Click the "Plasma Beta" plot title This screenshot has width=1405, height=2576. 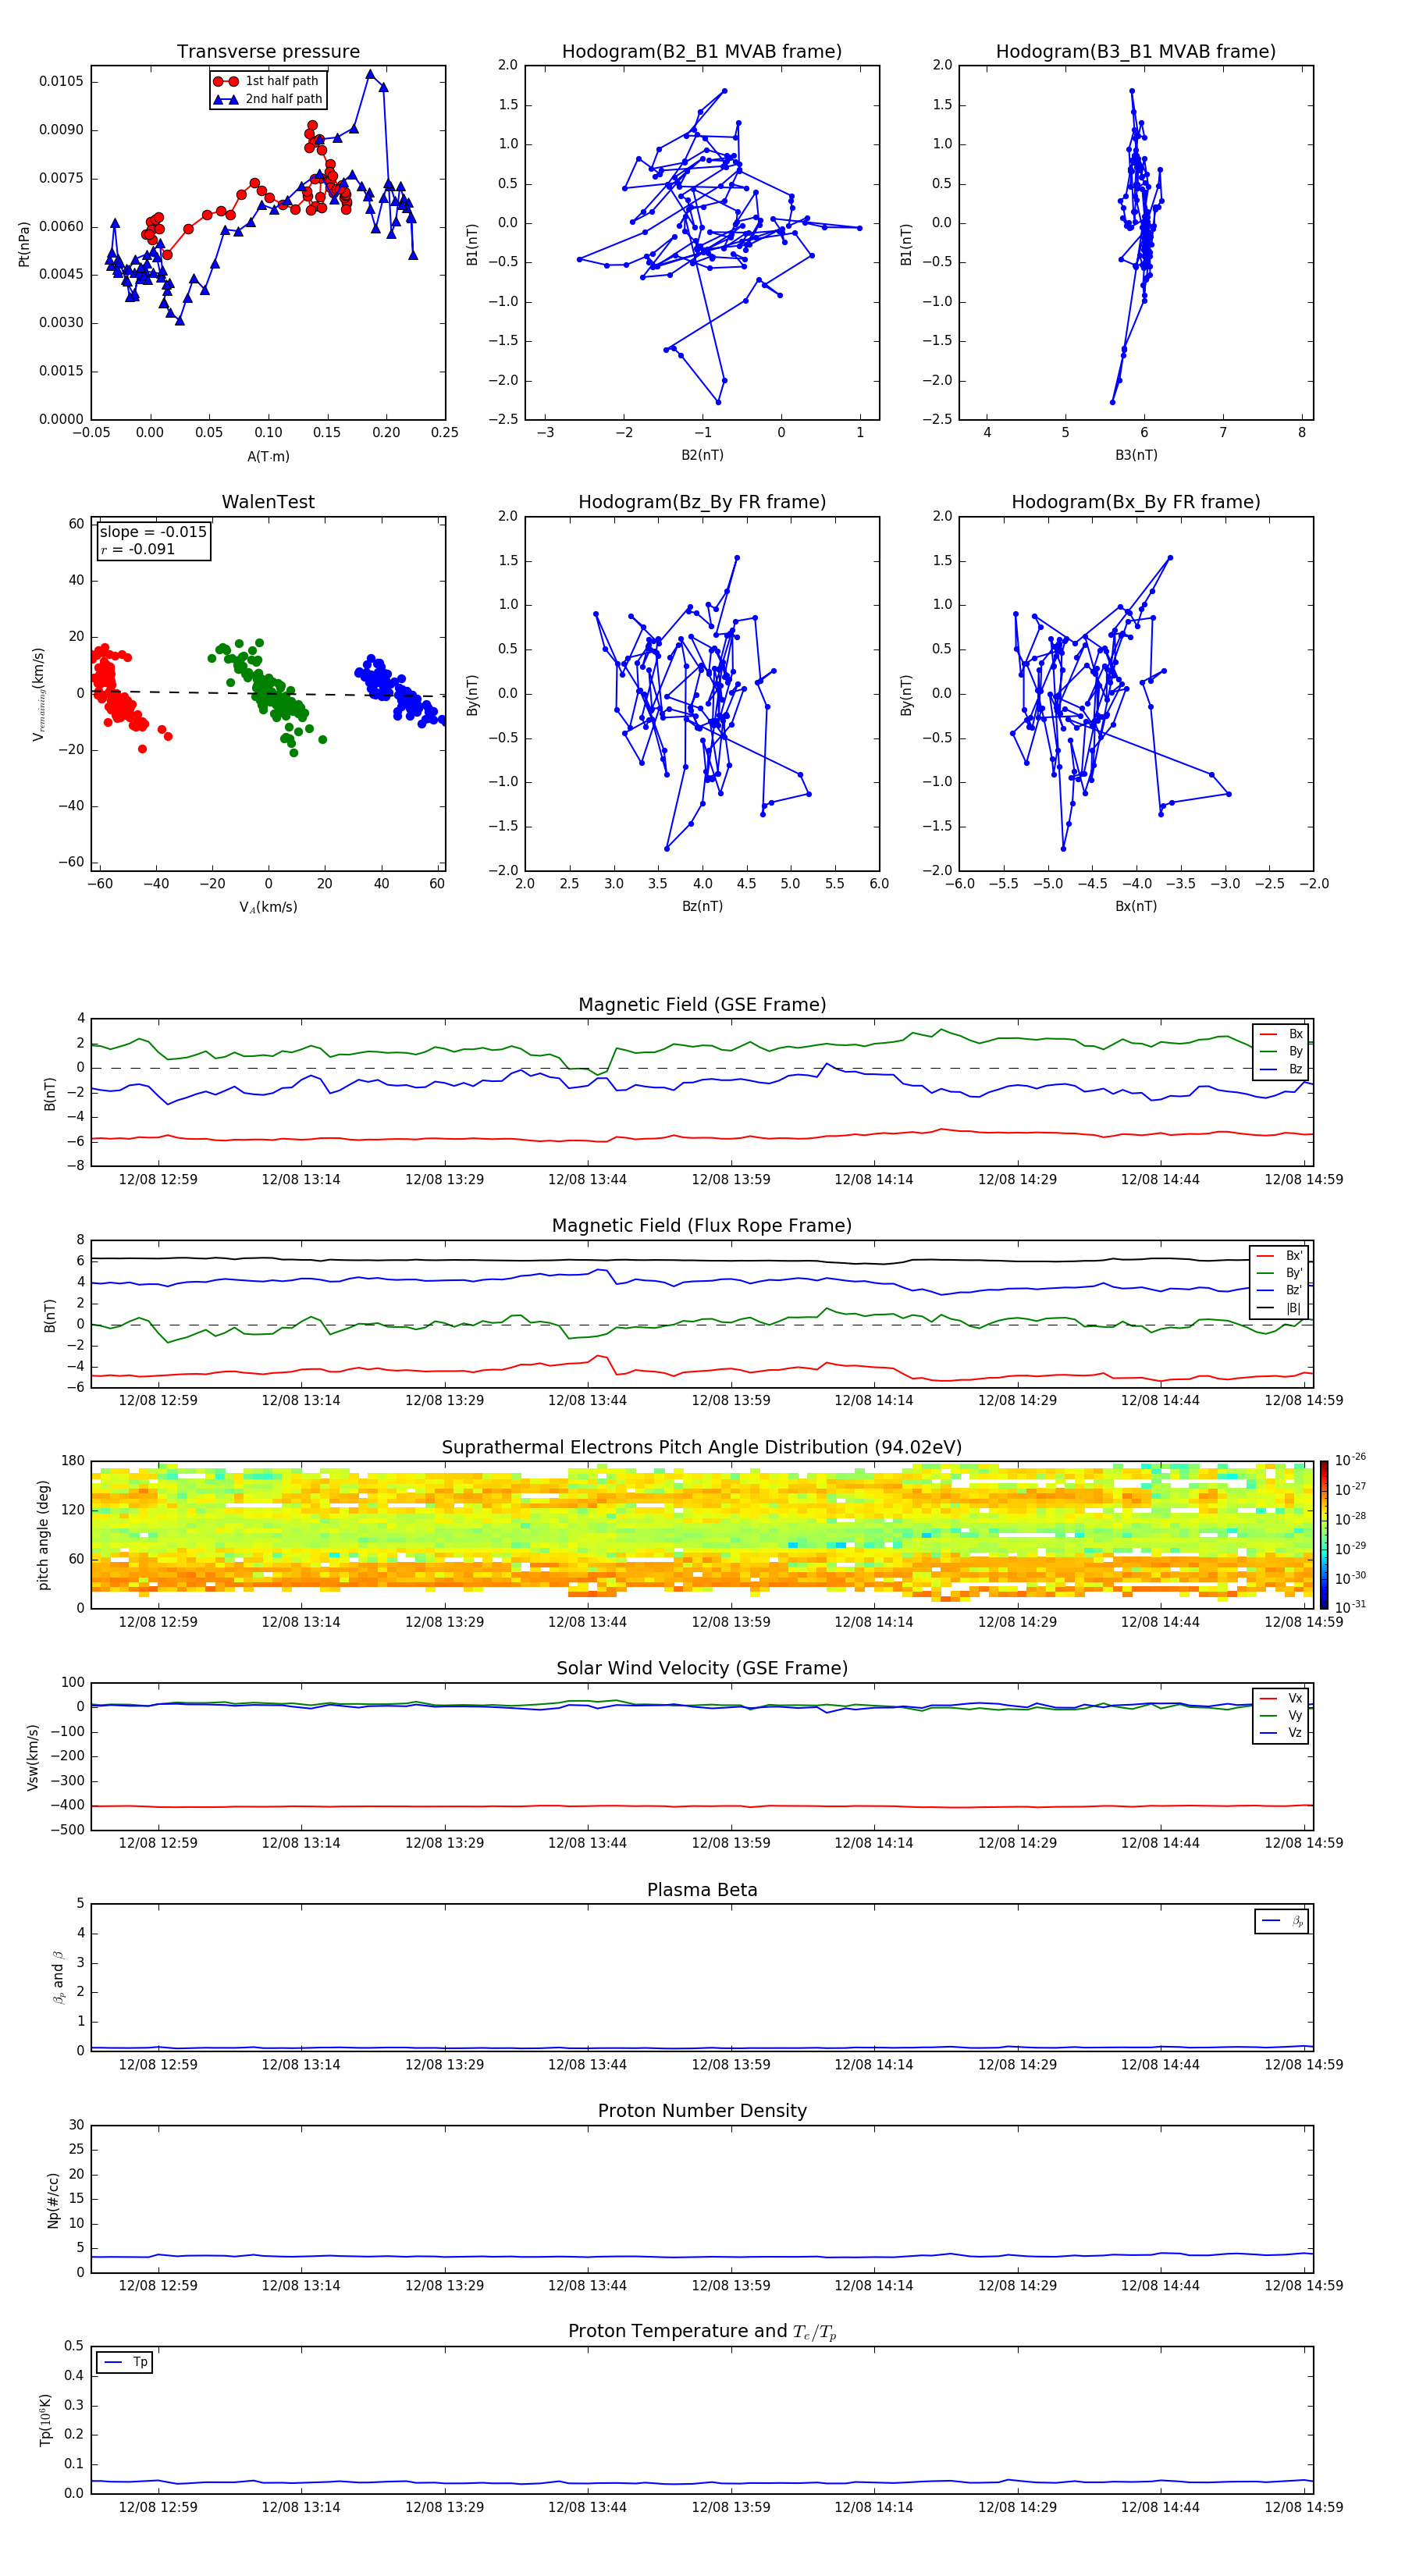(x=702, y=1890)
